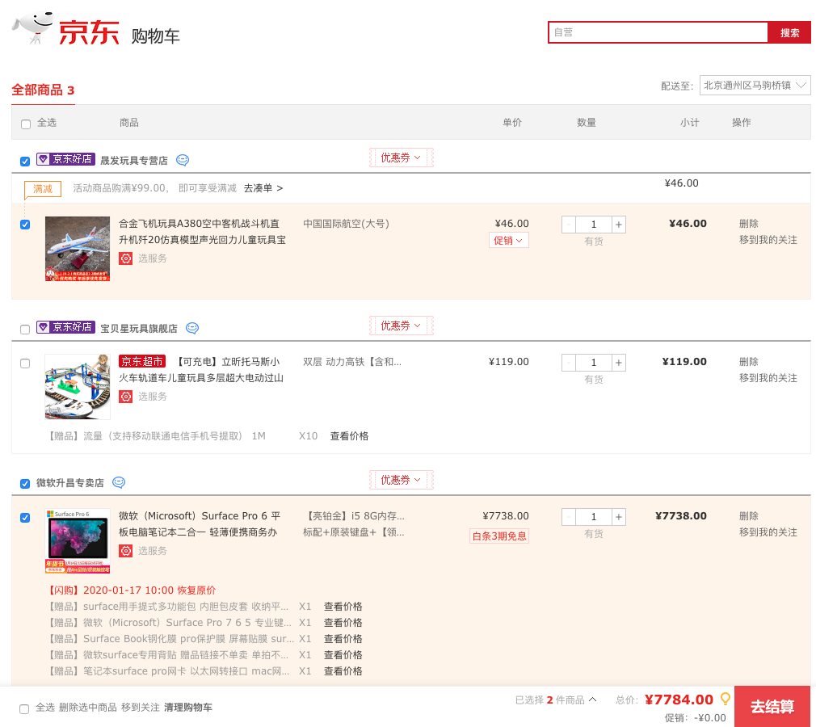This screenshot has width=816, height=727.
Task: Select the 全部商品 tab
Action: (x=43, y=90)
